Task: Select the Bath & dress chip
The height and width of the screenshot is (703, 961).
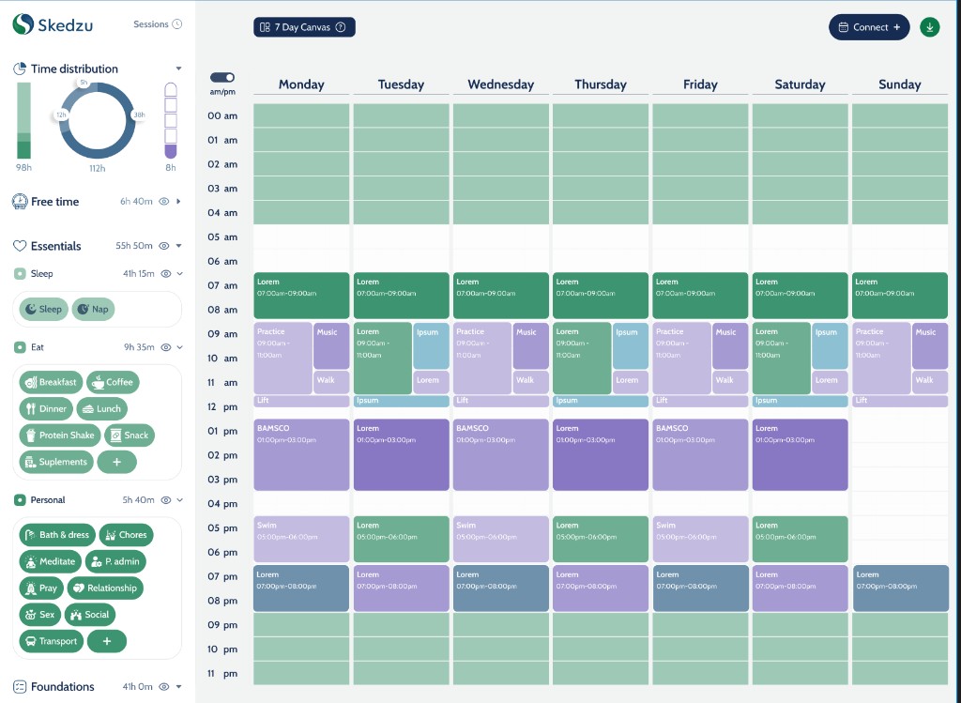Action: pyautogui.click(x=57, y=534)
